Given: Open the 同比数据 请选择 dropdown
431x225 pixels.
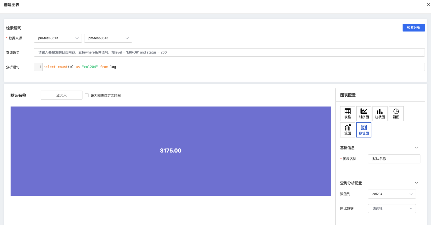Looking at the screenshot, I should pyautogui.click(x=392, y=209).
